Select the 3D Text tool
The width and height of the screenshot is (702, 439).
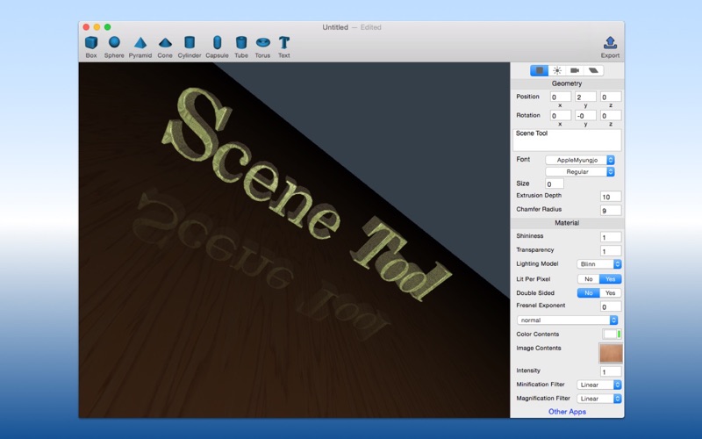pos(284,43)
